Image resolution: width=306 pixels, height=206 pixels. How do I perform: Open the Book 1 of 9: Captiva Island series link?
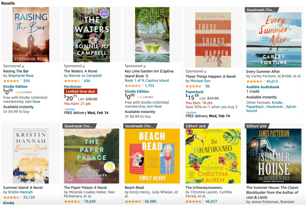click(147, 81)
